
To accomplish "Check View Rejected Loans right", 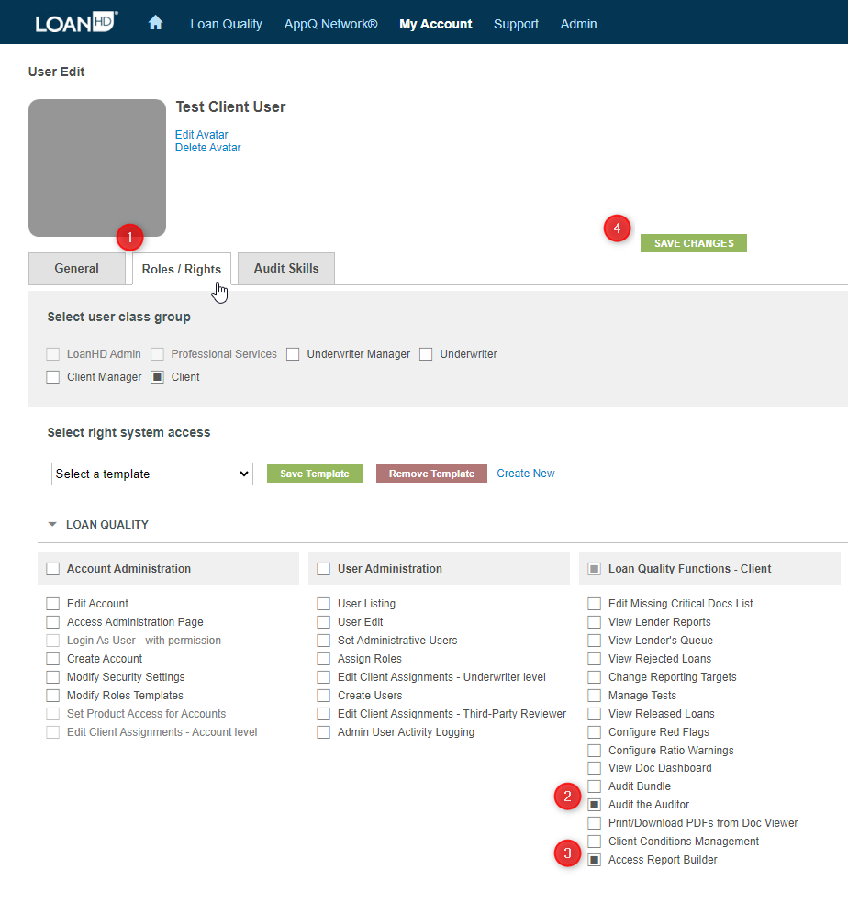I will [x=594, y=659].
